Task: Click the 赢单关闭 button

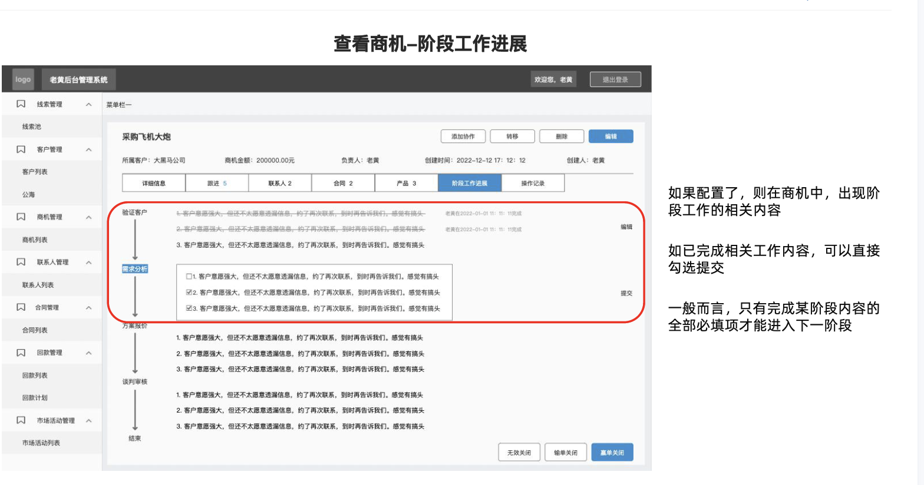Action: click(x=612, y=453)
